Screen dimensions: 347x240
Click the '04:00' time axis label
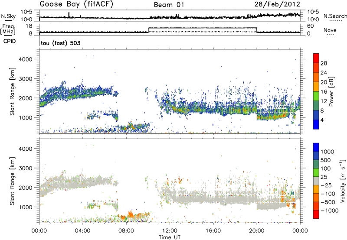click(82, 231)
